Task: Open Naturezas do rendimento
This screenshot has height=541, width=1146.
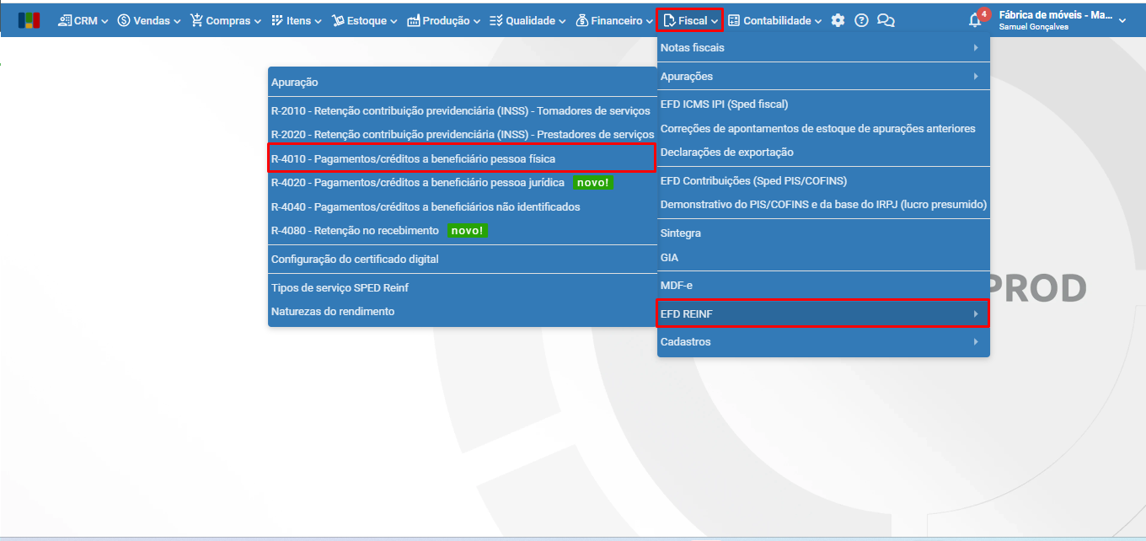Action: coord(462,311)
